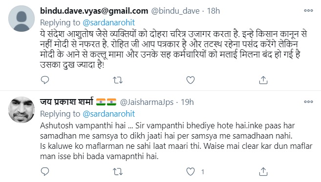Reply to bindu_dave's tweet
The image size is (321, 182).
45,80
